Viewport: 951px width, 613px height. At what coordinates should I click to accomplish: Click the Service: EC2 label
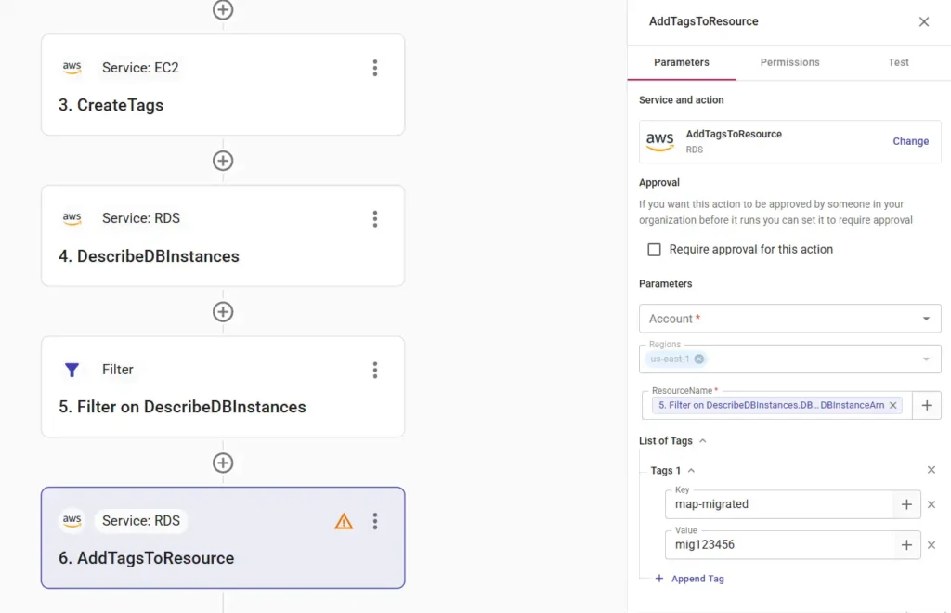[140, 67]
